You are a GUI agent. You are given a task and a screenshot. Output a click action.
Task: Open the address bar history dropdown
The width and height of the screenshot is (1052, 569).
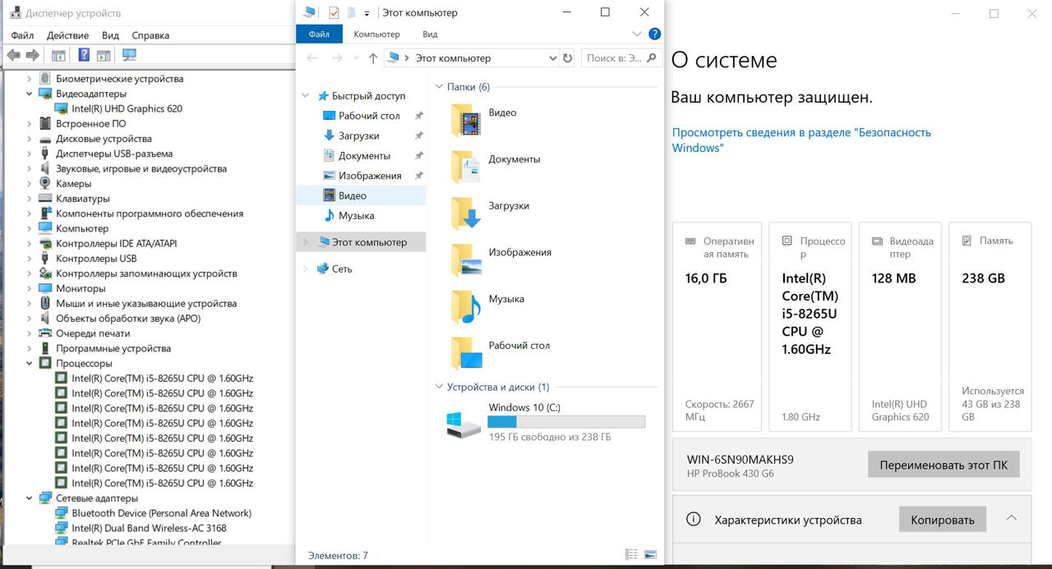tap(552, 58)
